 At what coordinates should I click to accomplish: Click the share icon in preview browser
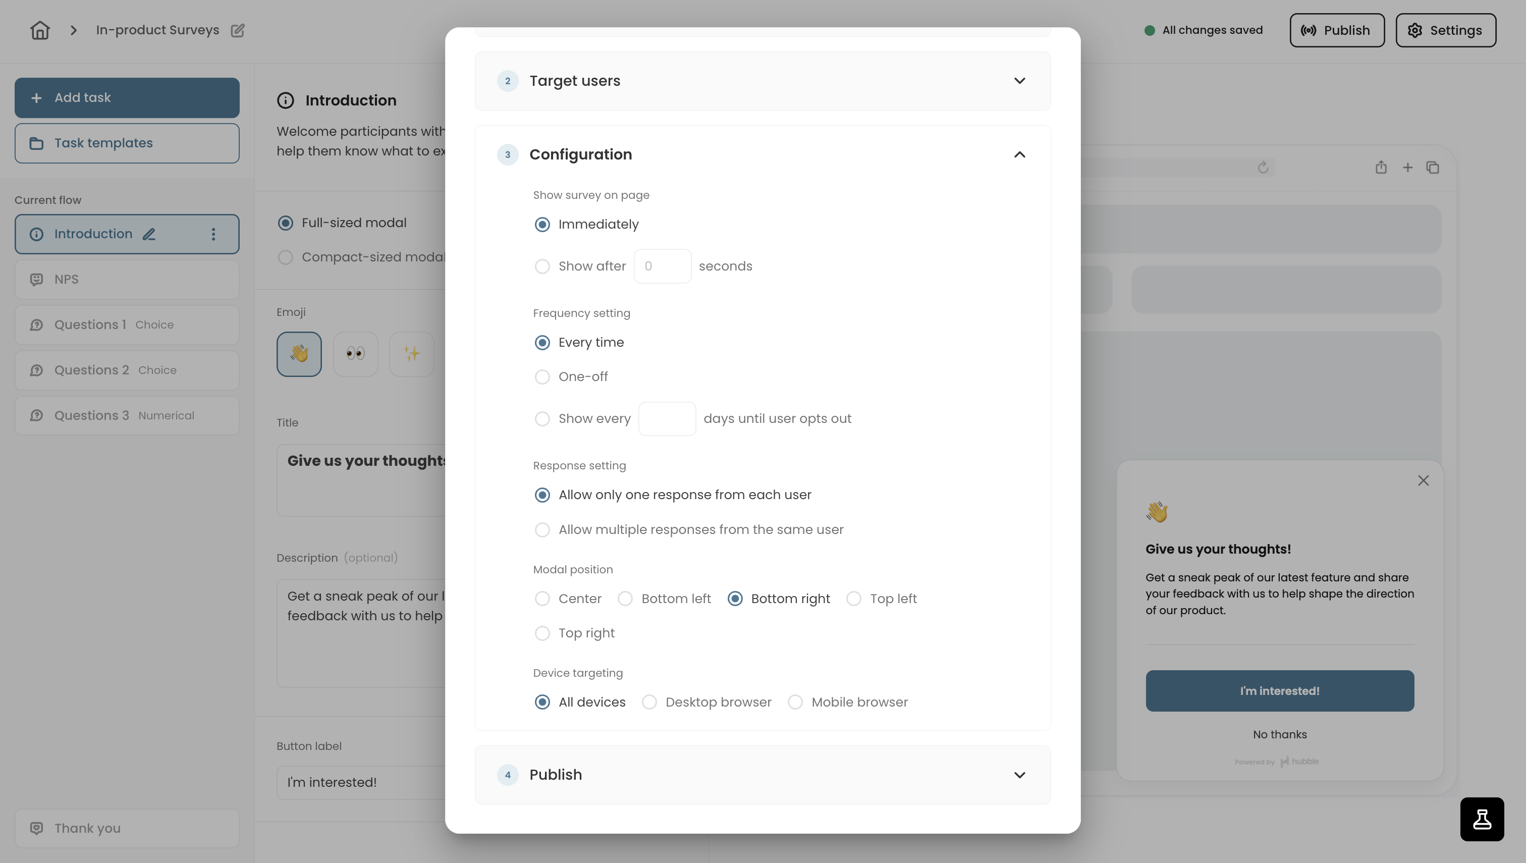pyautogui.click(x=1381, y=167)
